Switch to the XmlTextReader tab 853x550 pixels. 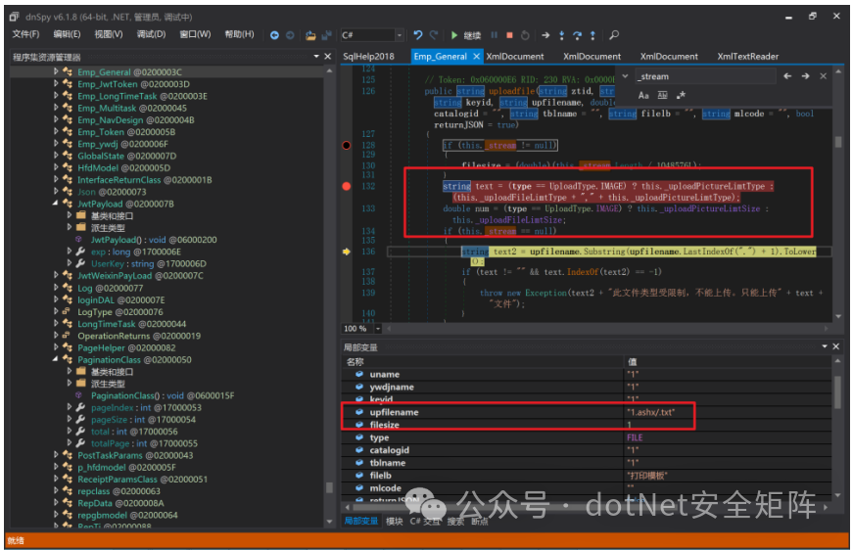pos(747,57)
